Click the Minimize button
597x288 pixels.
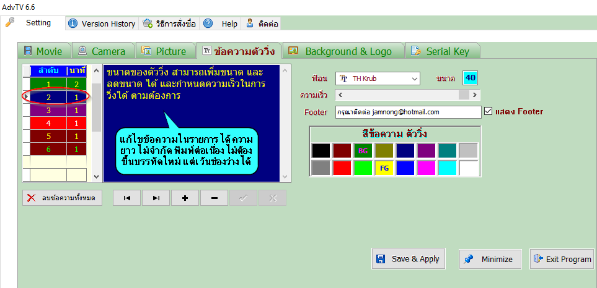click(490, 259)
